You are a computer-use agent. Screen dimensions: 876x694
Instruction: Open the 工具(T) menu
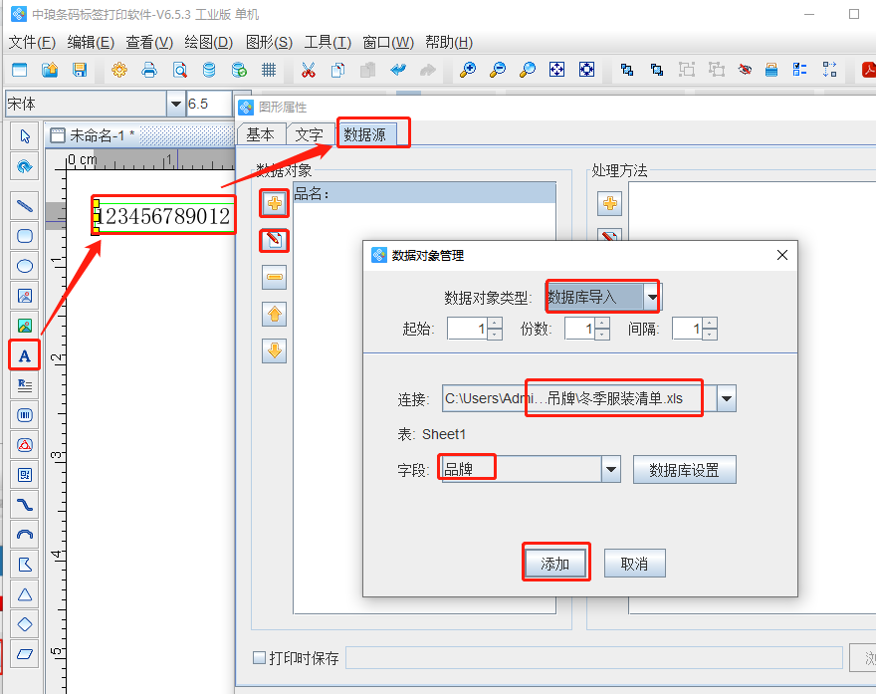coord(327,42)
